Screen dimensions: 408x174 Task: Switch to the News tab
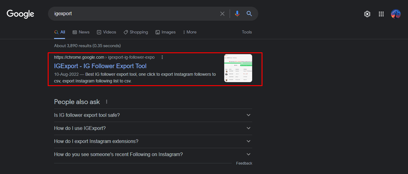tap(81, 32)
